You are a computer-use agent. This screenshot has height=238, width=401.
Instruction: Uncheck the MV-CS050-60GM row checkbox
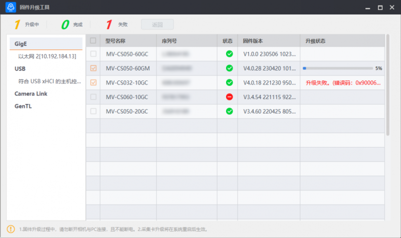pyautogui.click(x=93, y=68)
